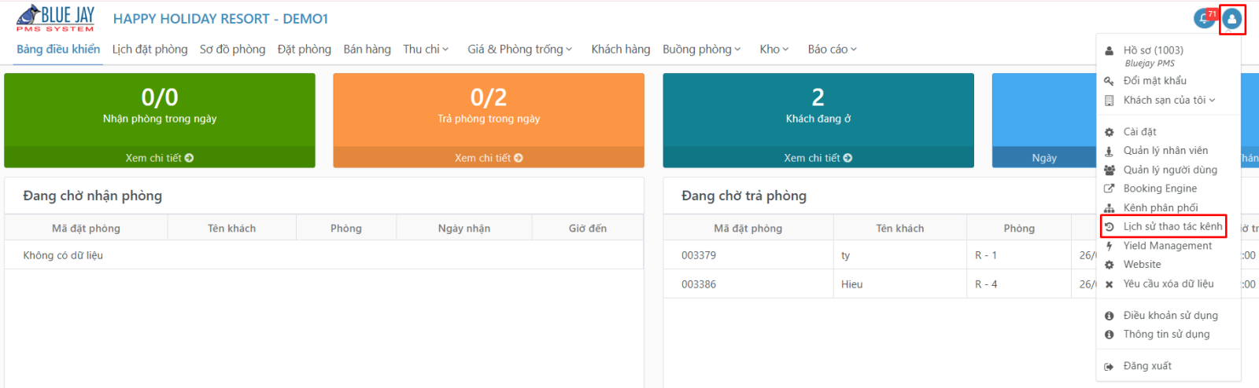Click booking code 003379

point(699,255)
